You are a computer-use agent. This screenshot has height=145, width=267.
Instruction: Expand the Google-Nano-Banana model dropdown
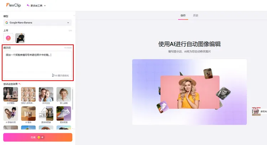tap(37, 23)
